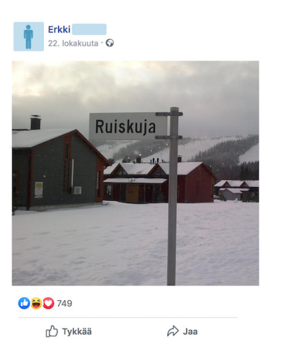Click the laughing face reaction icon
This screenshot has width=285, height=354.
click(x=37, y=303)
